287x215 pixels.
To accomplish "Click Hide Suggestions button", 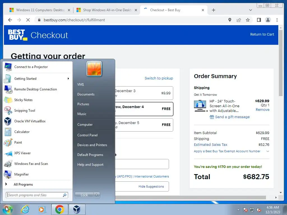I will coord(151,186).
